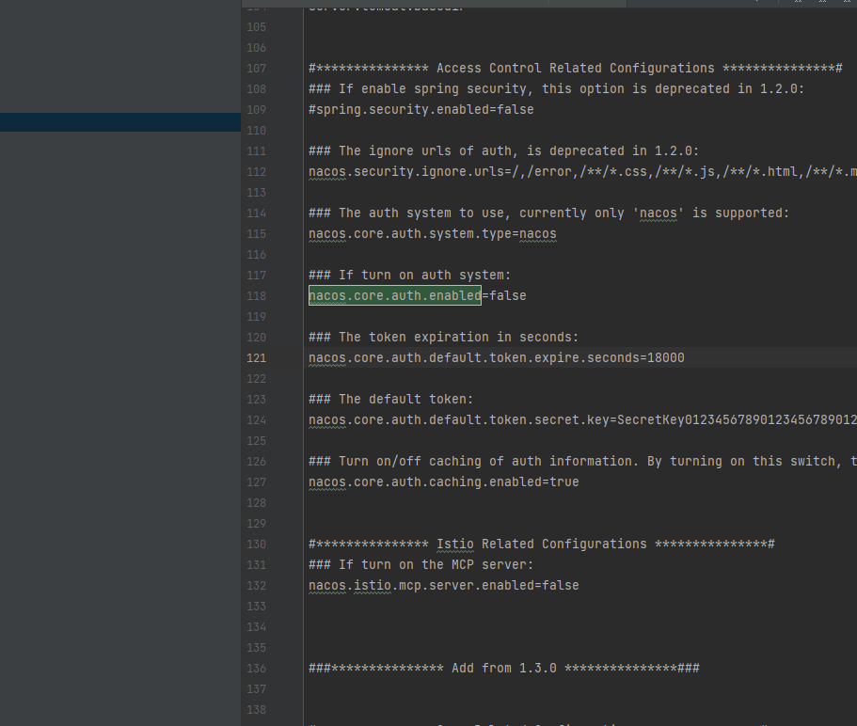Viewport: 857px width, 726px height.
Task: Click the highlighted row in left panel
Action: tap(120, 122)
